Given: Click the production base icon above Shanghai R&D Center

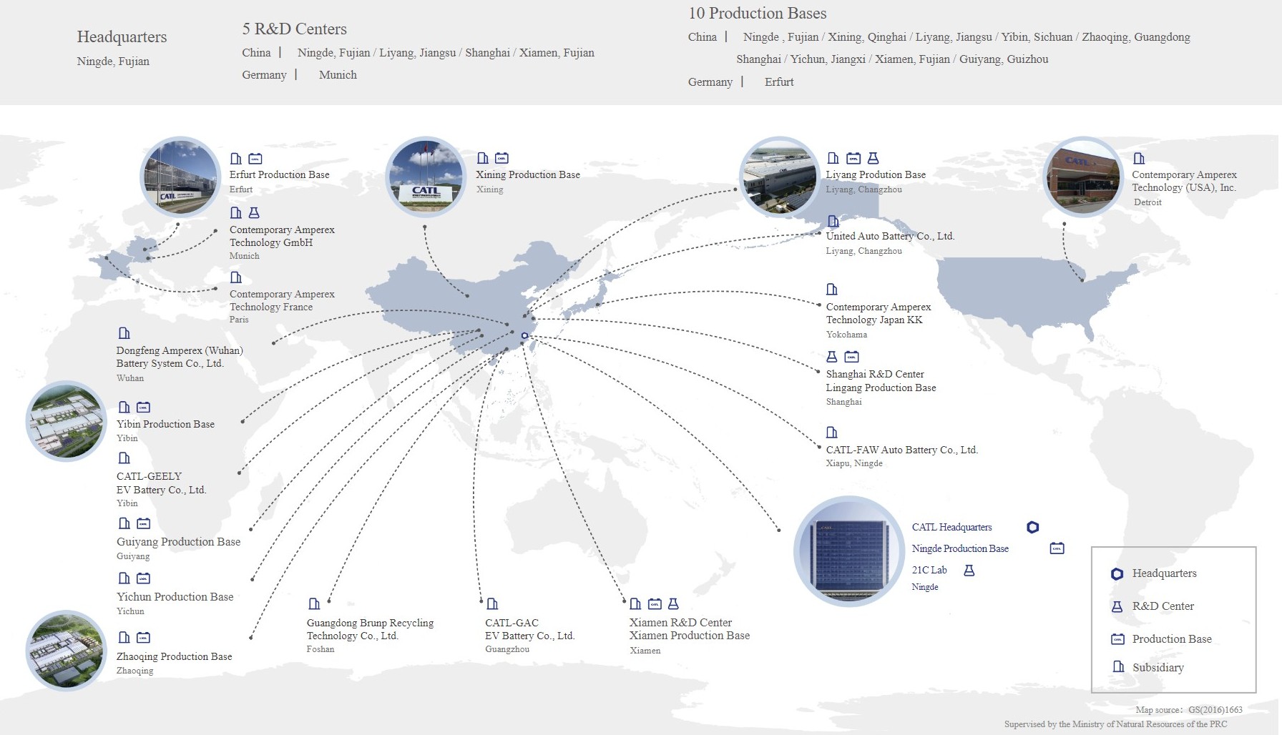Looking at the screenshot, I should tap(851, 357).
